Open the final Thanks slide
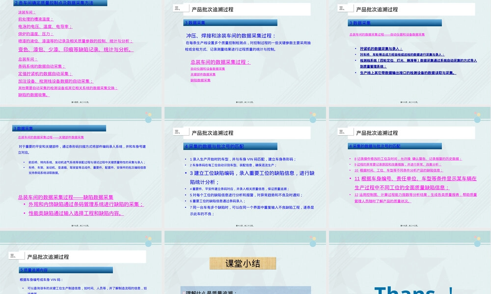The width and height of the screenshot is (491, 294). click(410, 263)
